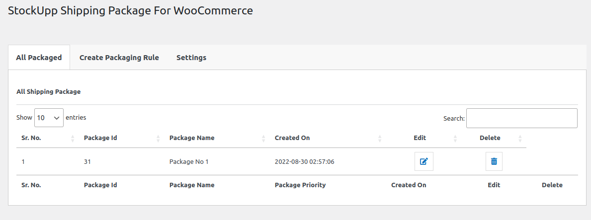Viewport: 591px width, 220px height.
Task: Open the Show entries dropdown
Action: 49,118
